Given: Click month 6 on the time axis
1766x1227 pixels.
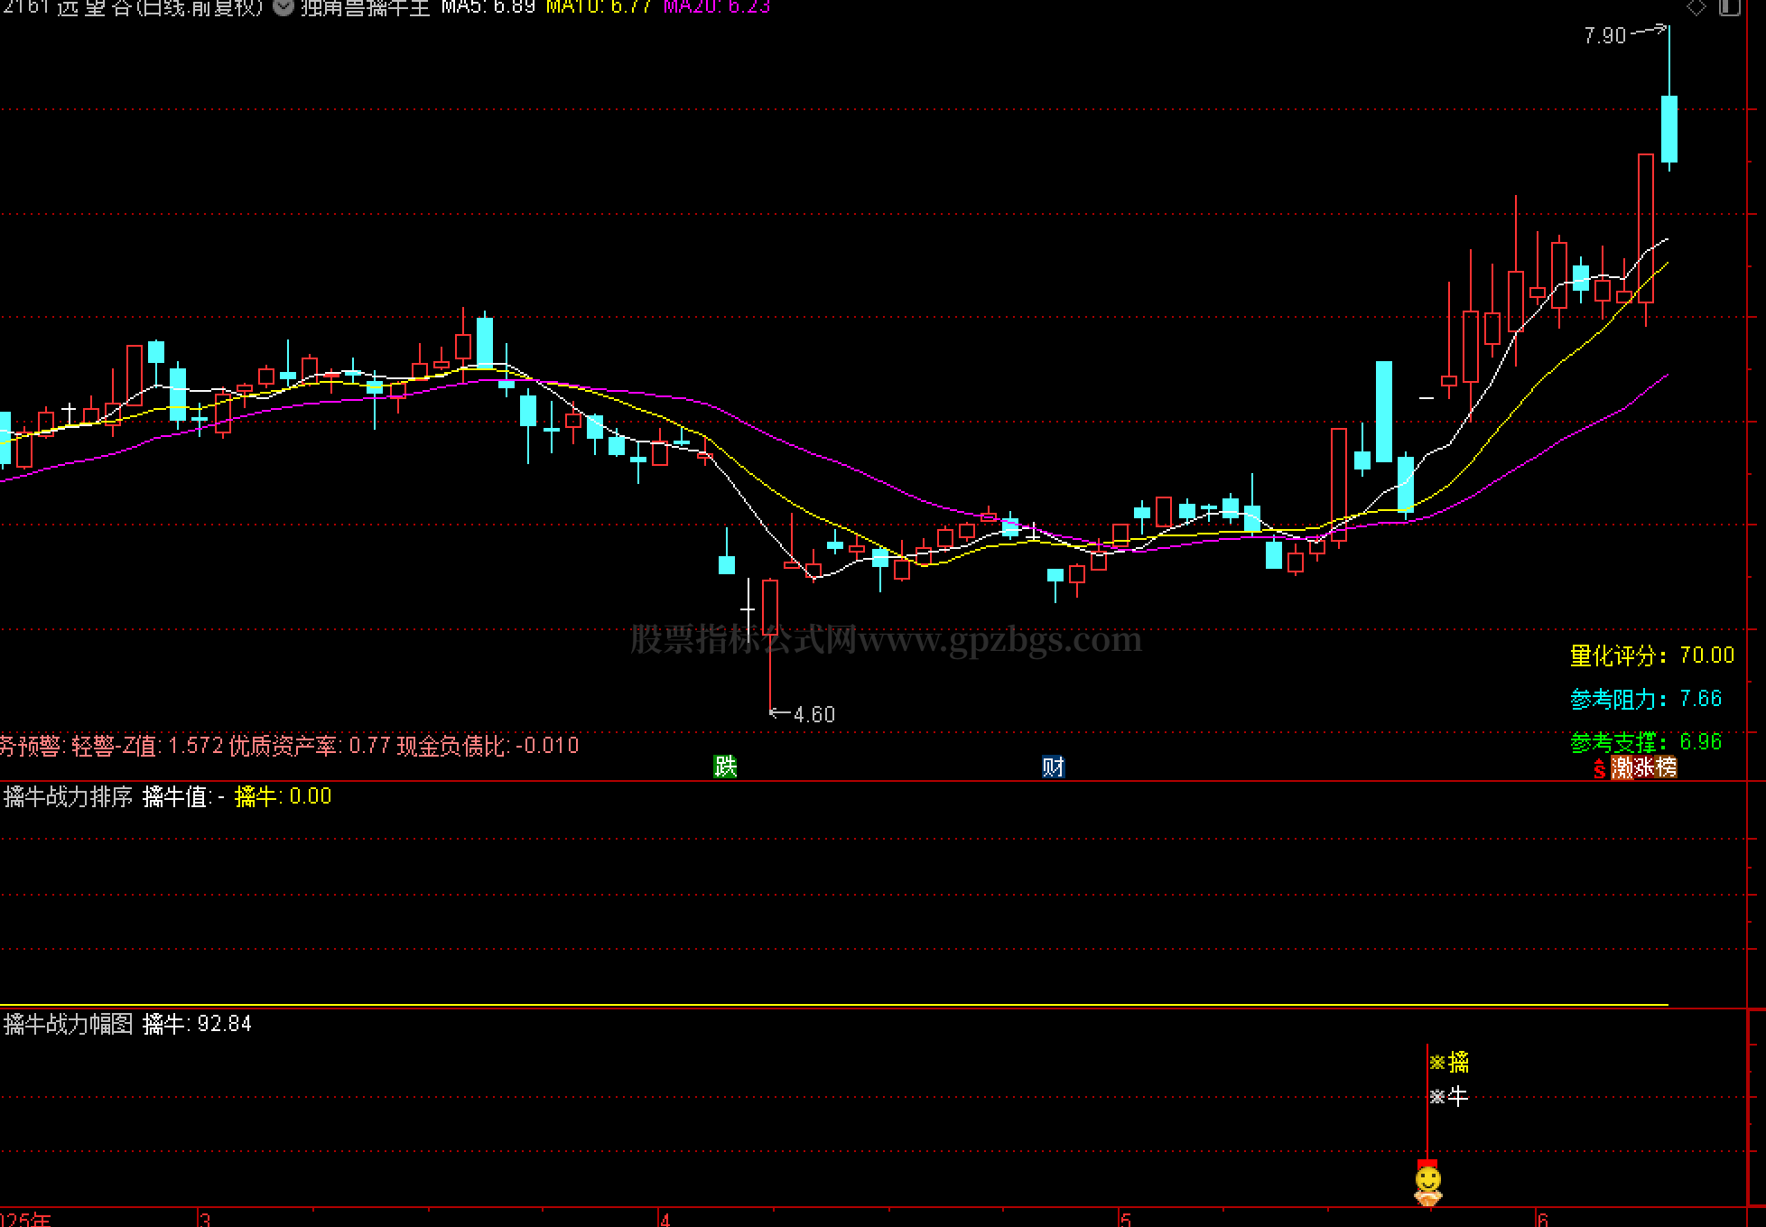Looking at the screenshot, I should [1542, 1220].
